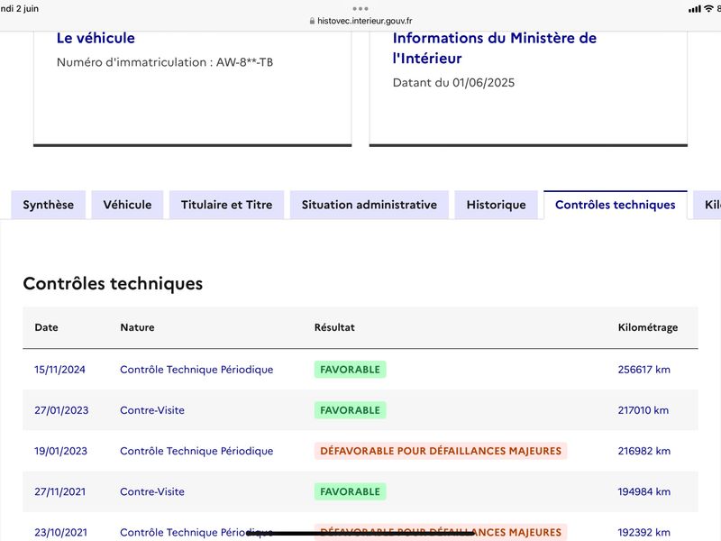Click the 'Contrôles techniques' section heading
The image size is (721, 541).
point(113,283)
